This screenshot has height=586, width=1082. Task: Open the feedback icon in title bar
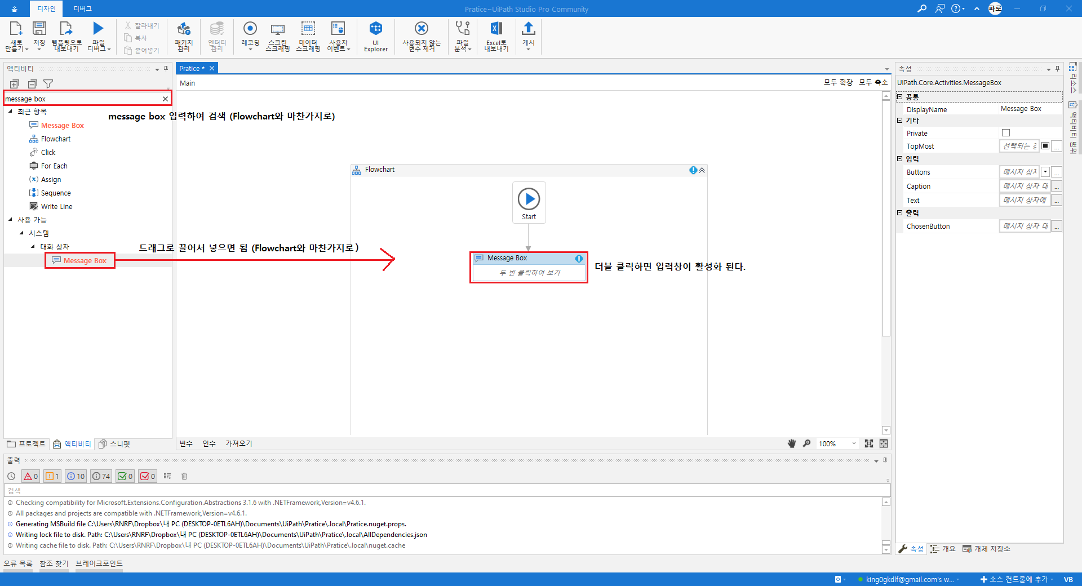[939, 8]
